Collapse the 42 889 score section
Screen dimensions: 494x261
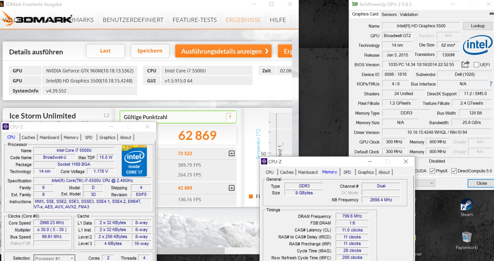click(232, 188)
